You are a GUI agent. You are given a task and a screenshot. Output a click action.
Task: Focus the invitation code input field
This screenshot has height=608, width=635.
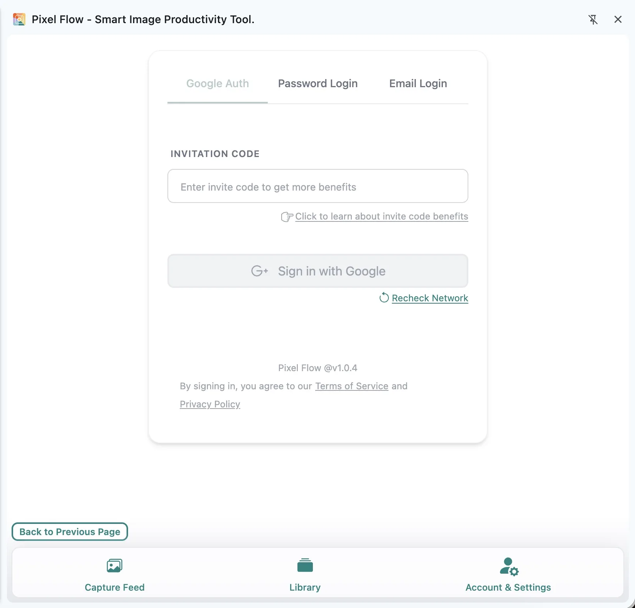pos(318,186)
